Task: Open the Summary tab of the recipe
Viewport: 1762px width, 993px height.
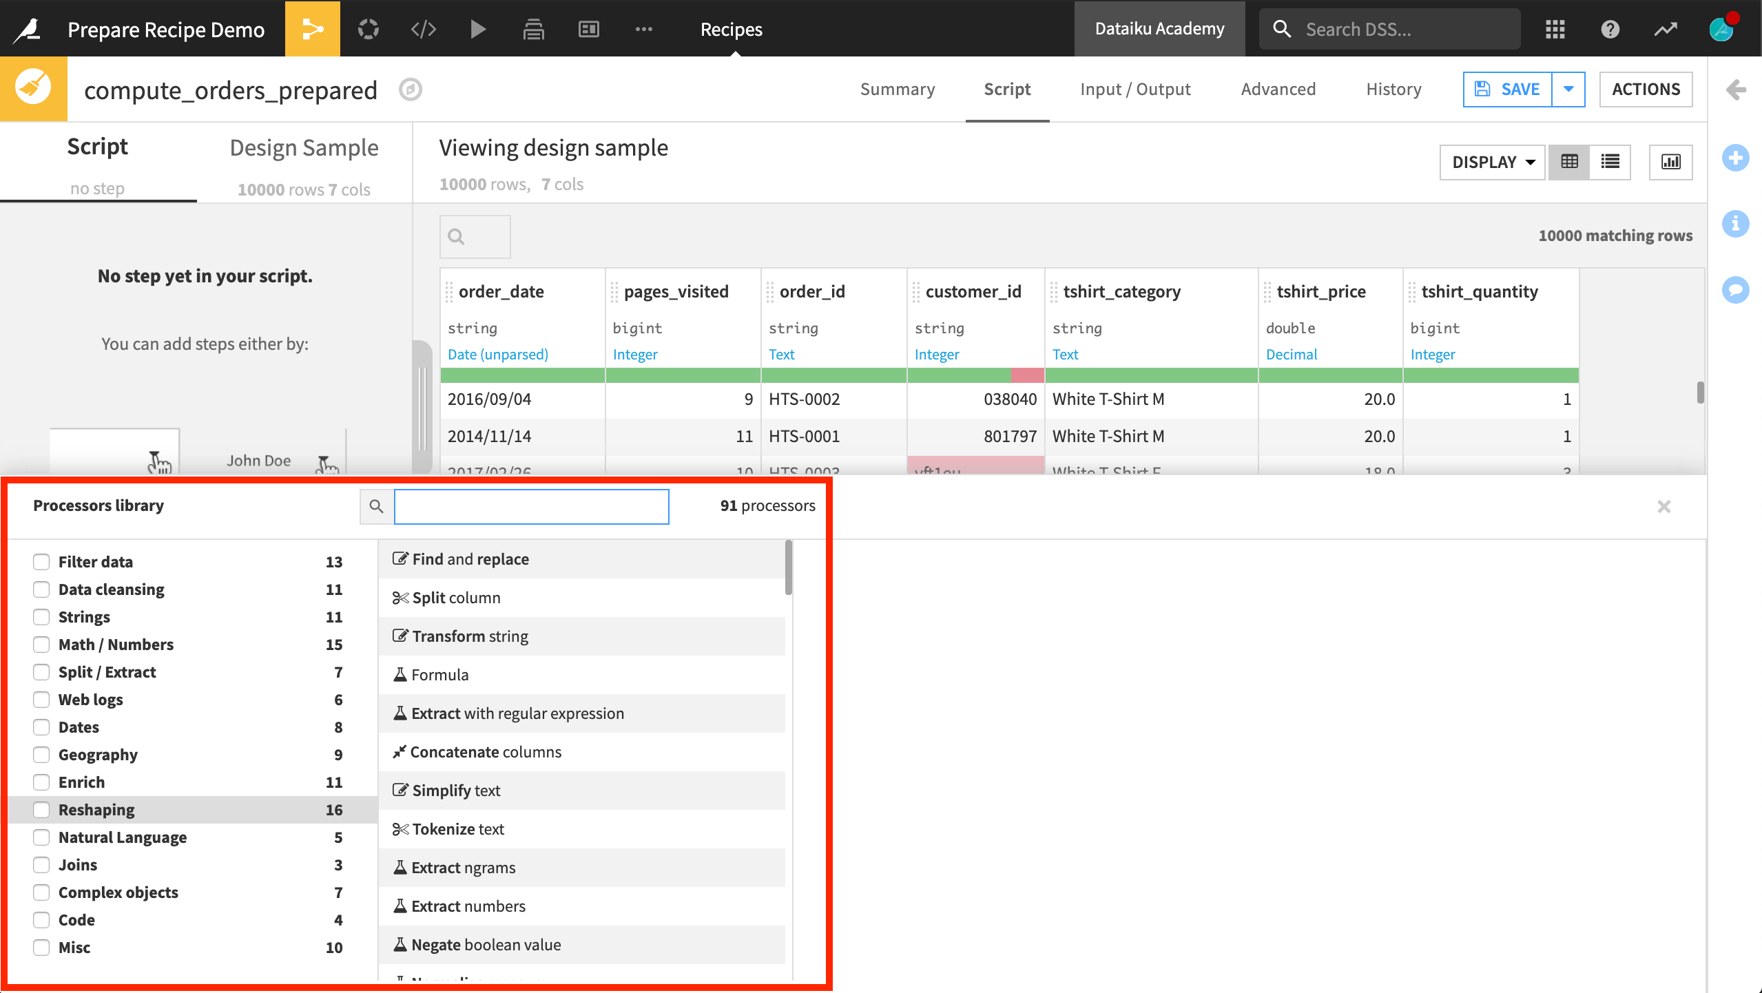Action: point(897,89)
